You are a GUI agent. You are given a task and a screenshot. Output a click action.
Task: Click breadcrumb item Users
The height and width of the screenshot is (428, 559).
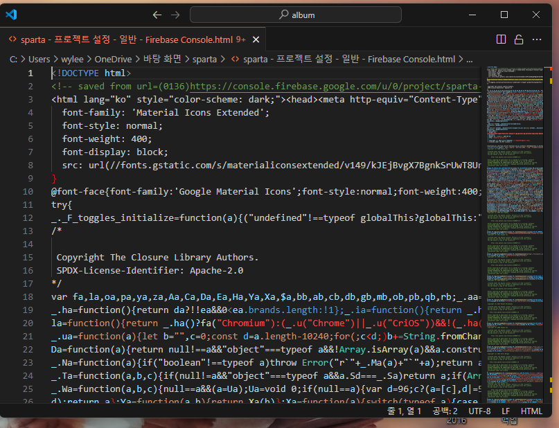(39, 59)
